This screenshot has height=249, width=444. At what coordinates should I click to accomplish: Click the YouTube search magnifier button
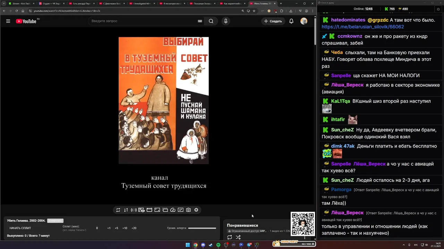tap(211, 21)
